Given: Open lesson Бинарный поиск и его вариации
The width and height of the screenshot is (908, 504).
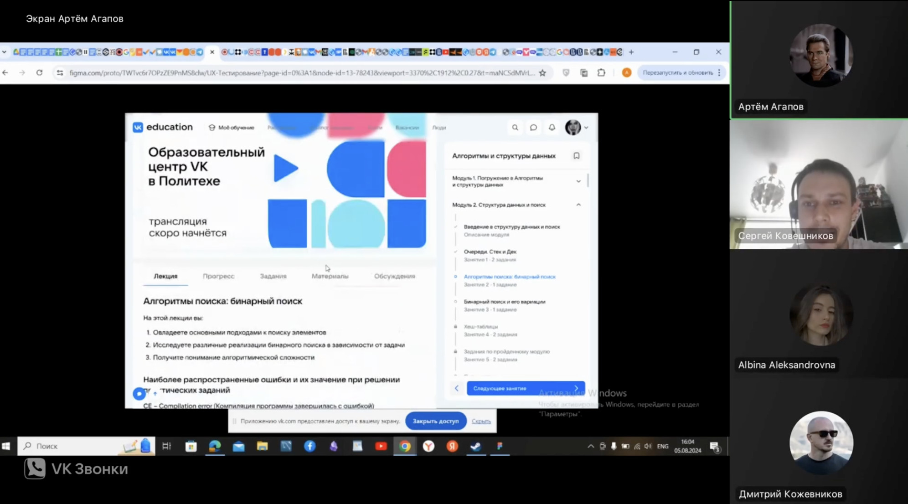Looking at the screenshot, I should 504,302.
